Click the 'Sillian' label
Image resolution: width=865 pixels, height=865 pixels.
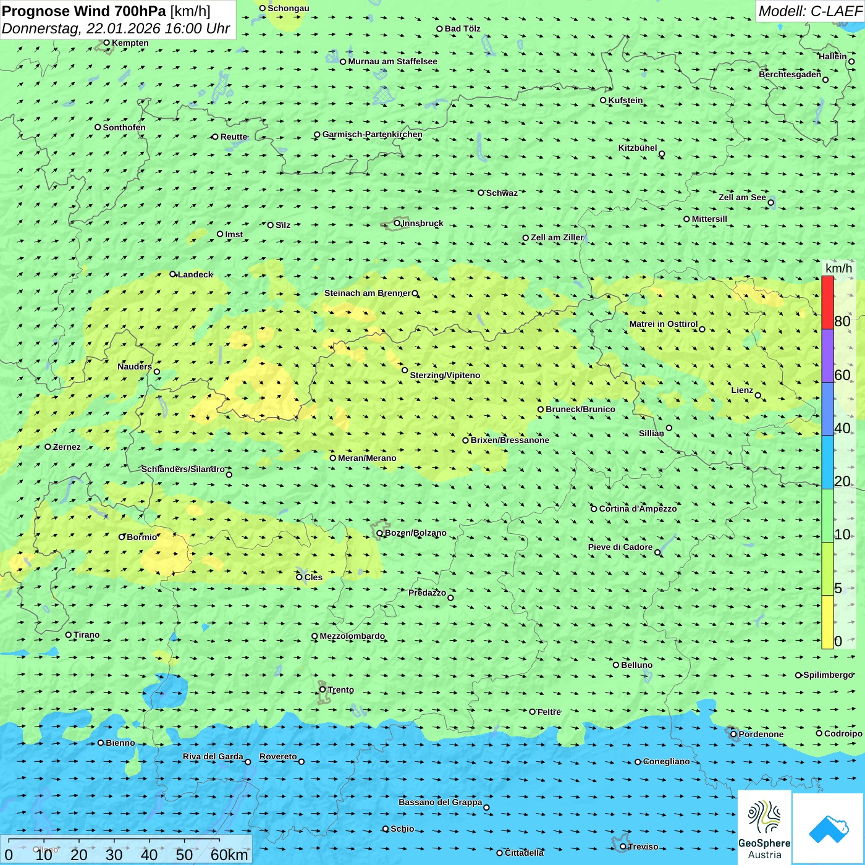tap(651, 433)
